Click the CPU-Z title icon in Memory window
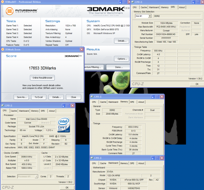The image size is (204, 190). pyautogui.click(x=92, y=97)
